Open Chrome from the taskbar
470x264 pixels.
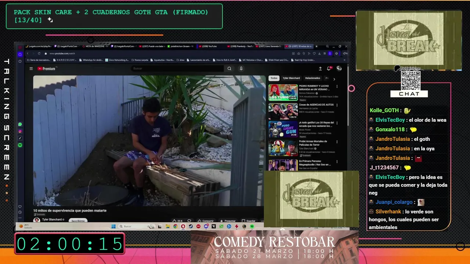(175, 227)
